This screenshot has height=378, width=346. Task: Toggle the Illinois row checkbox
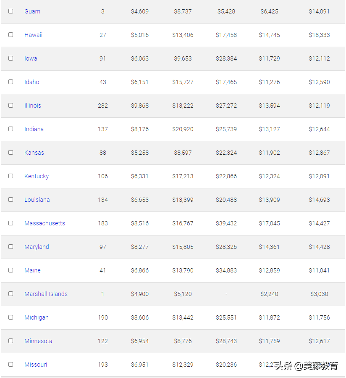click(11, 106)
